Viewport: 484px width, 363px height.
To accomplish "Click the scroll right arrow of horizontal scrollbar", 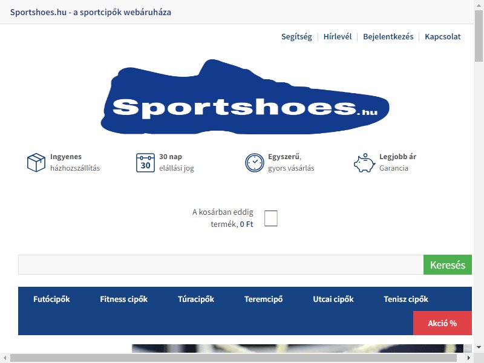I will click(469, 358).
